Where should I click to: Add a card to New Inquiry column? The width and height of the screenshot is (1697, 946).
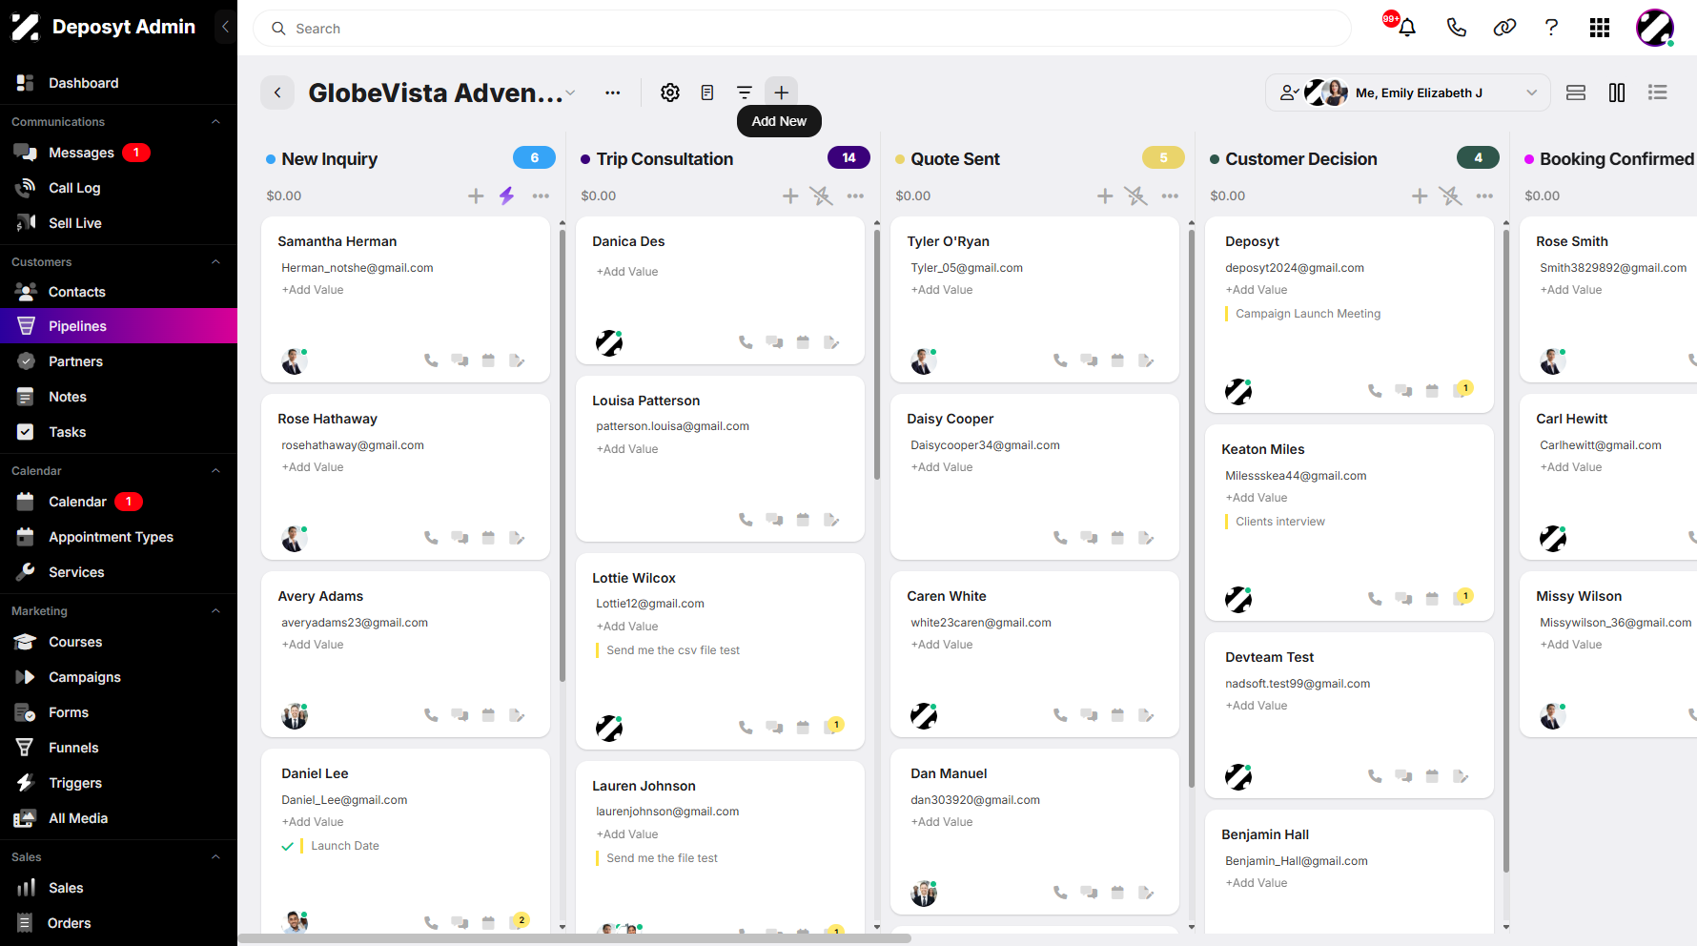(476, 195)
